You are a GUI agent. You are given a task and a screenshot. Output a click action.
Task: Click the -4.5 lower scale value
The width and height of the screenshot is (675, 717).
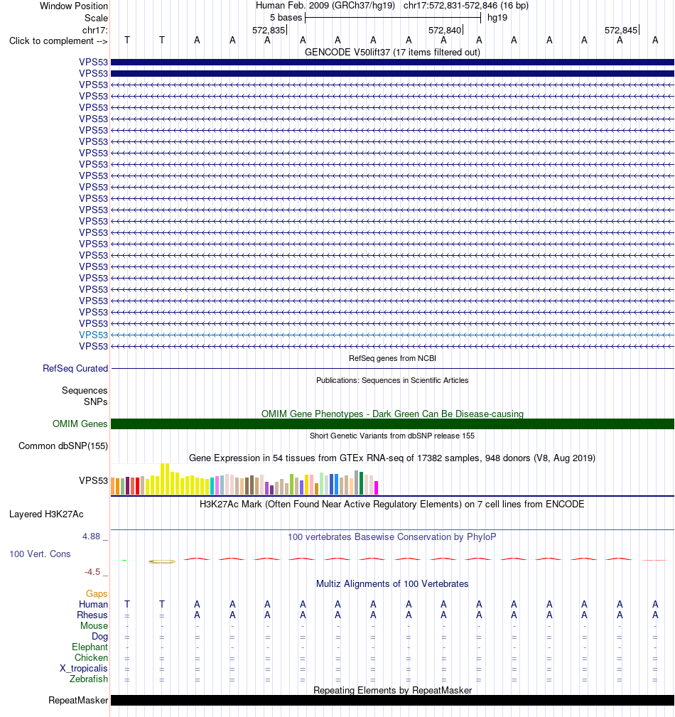(x=92, y=571)
